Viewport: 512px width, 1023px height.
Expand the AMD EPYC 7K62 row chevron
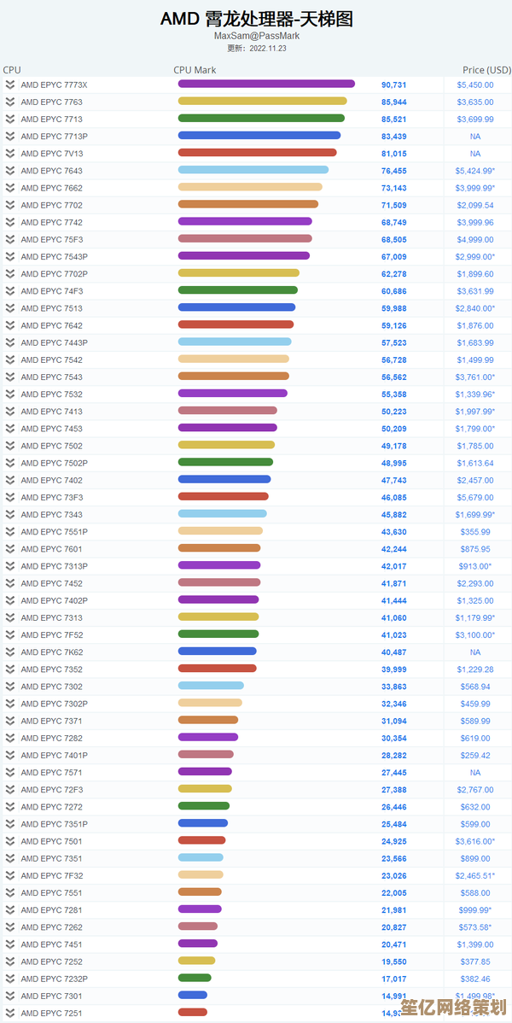tap(9, 652)
